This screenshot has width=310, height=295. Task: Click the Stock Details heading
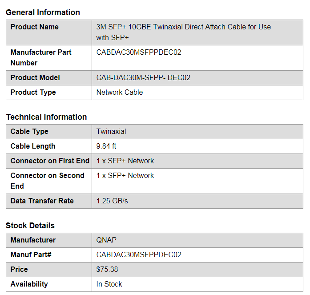(x=30, y=226)
